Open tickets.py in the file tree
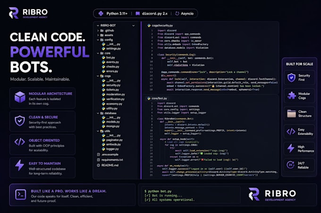 pyautogui.click(x=112, y=89)
